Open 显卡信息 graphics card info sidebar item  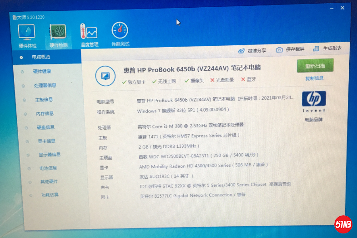(x=46, y=141)
